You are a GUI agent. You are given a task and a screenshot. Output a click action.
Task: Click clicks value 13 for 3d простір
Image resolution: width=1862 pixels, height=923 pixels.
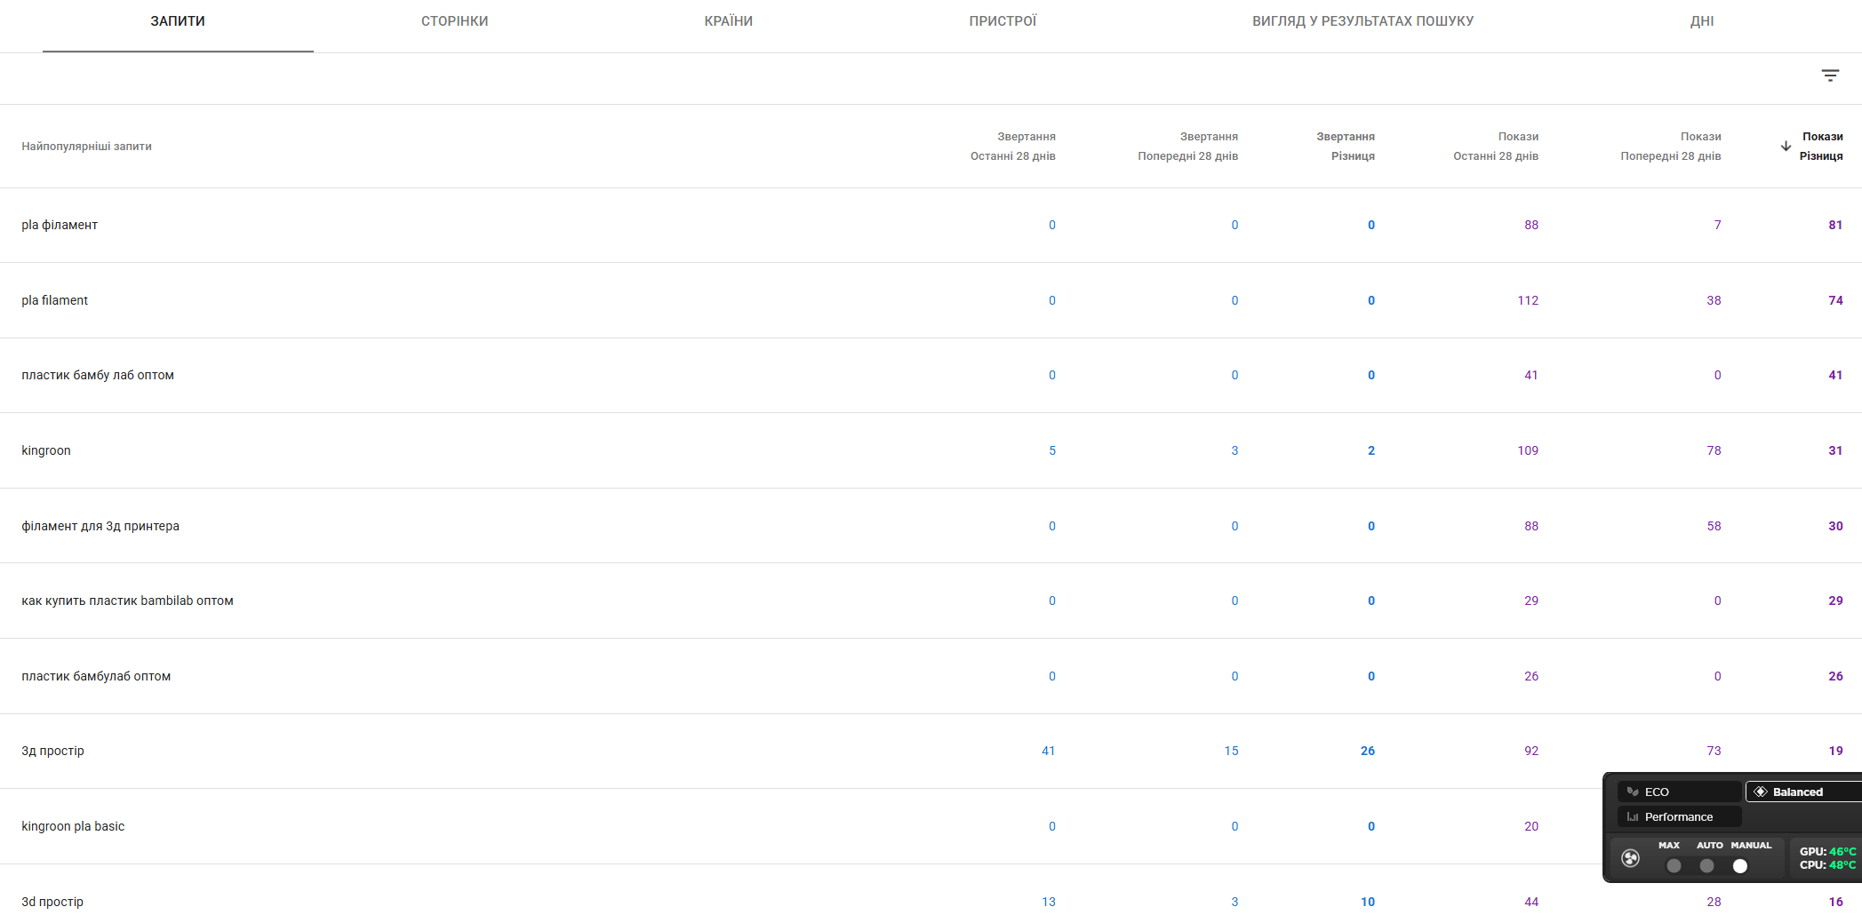pos(1049,902)
